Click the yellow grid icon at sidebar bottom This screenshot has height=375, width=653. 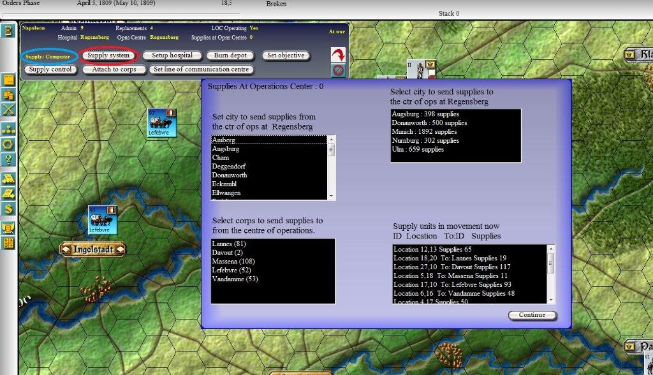8,242
